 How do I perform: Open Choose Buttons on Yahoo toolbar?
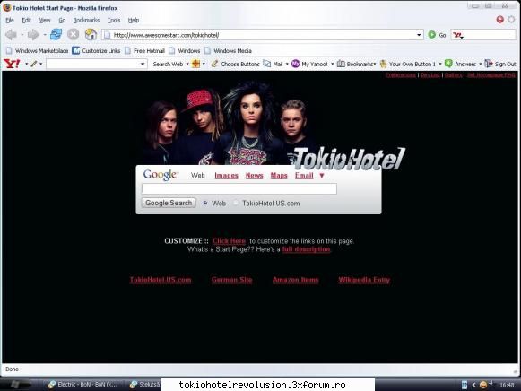coord(236,64)
